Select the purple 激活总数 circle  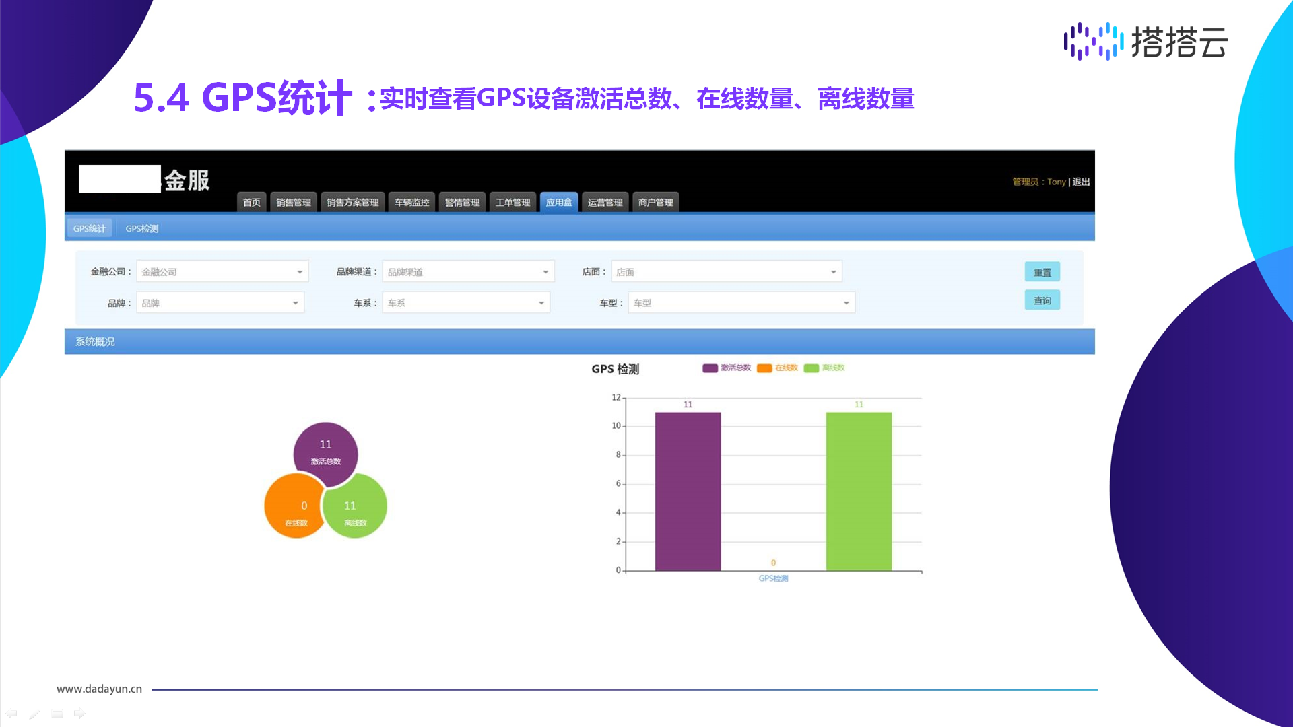pos(325,454)
